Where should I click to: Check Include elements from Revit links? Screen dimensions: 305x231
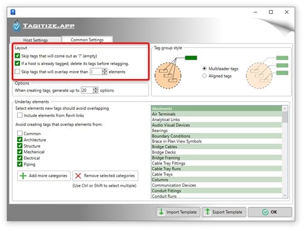19,115
